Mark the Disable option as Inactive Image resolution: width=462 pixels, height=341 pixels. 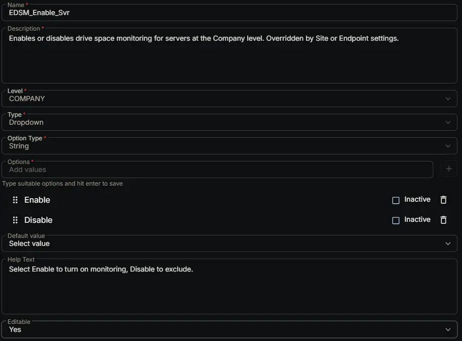(396, 220)
